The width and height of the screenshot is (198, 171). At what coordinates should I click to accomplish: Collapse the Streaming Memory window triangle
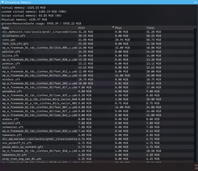2,2
